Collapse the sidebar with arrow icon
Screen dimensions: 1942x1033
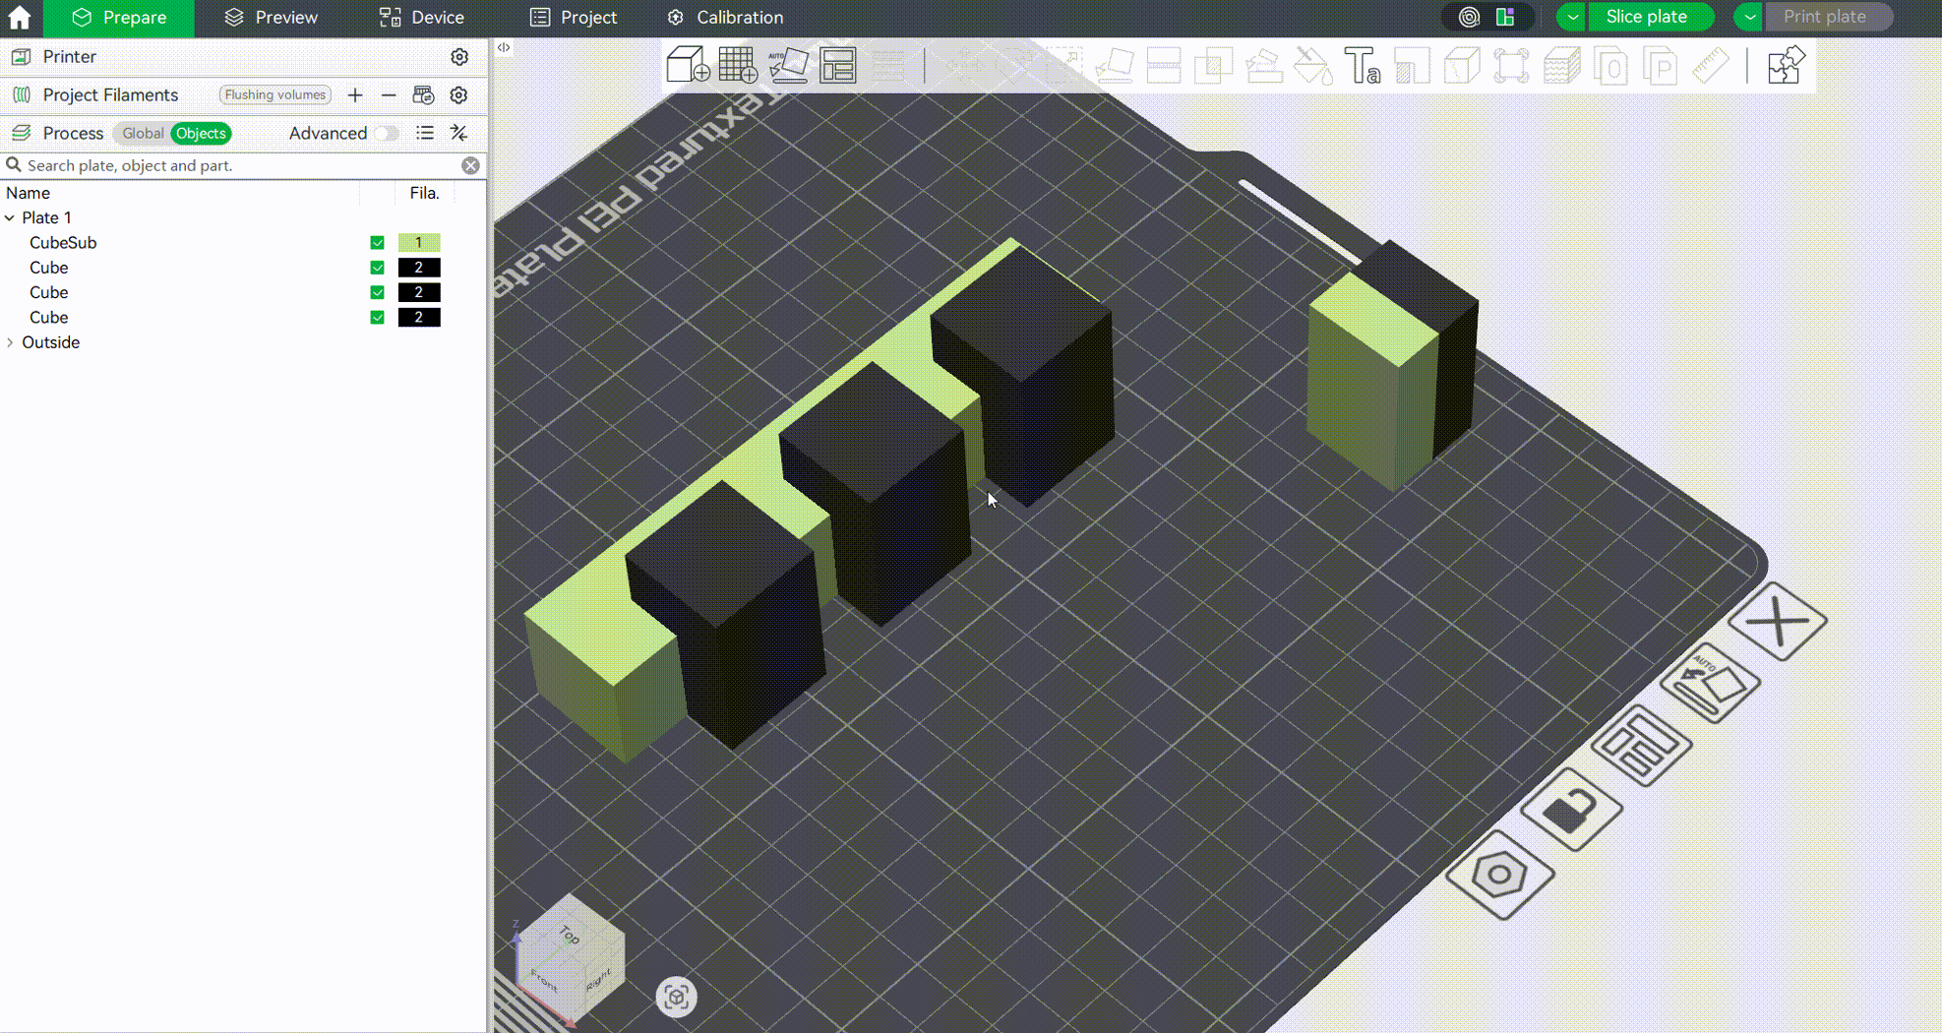pos(504,47)
